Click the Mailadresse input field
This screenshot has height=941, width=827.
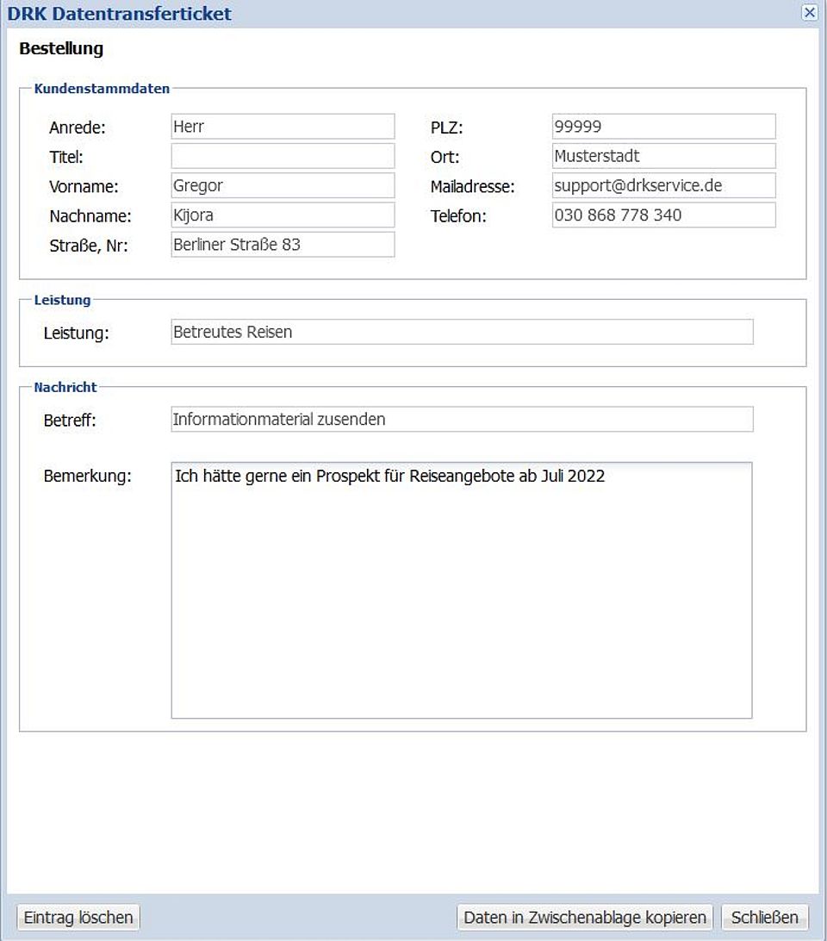pyautogui.click(x=663, y=185)
